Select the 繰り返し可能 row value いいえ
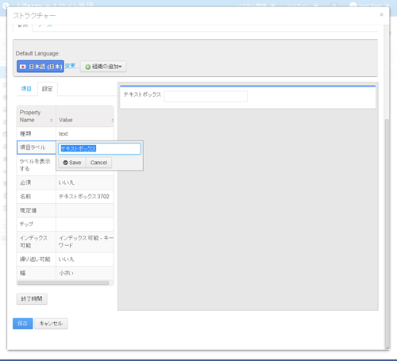This screenshot has height=361, width=397. tap(85, 259)
